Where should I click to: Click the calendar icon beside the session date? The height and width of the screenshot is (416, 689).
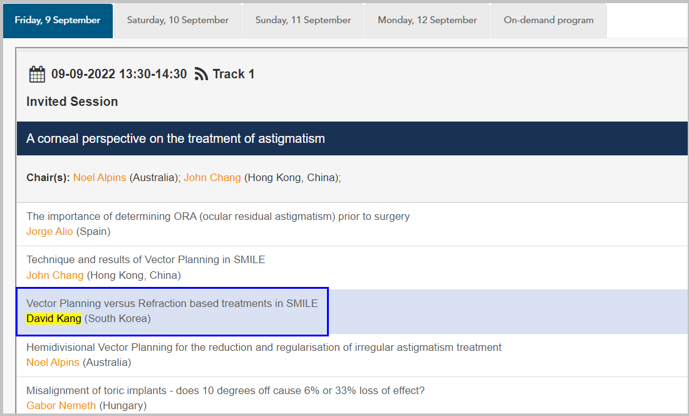coord(37,75)
